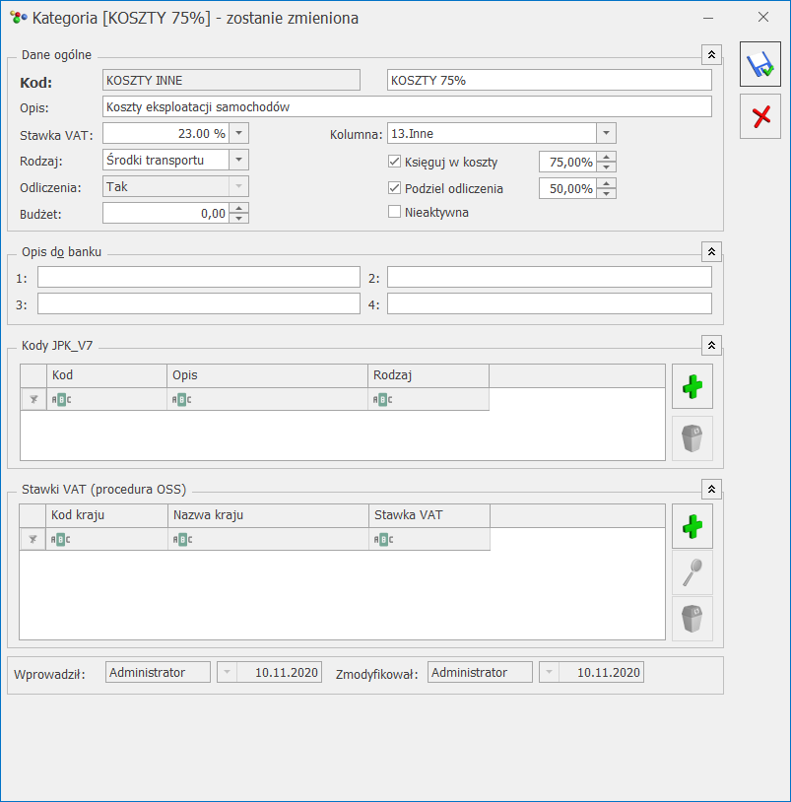Click the Kod filter cell in JPK_V7 table
This screenshot has width=791, height=802.
coord(106,399)
